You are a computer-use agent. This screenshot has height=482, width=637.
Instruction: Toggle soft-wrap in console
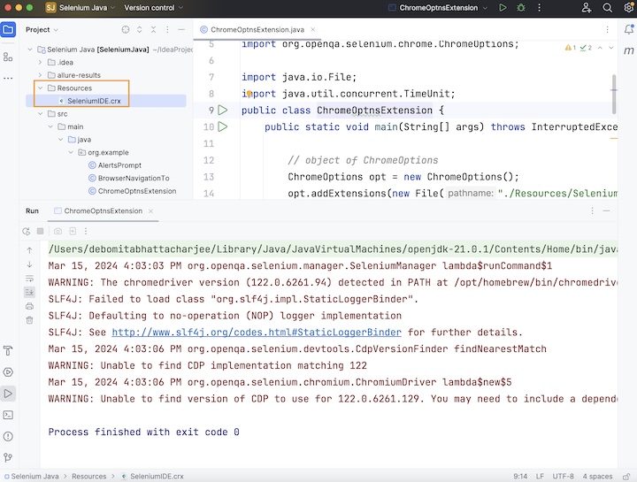coord(29,279)
